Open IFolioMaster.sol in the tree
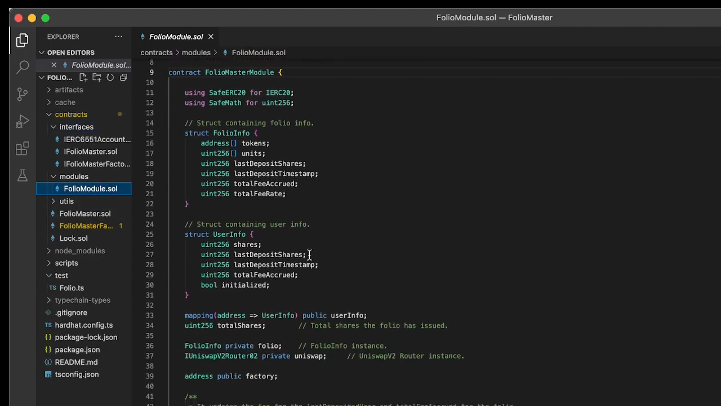 tap(90, 152)
